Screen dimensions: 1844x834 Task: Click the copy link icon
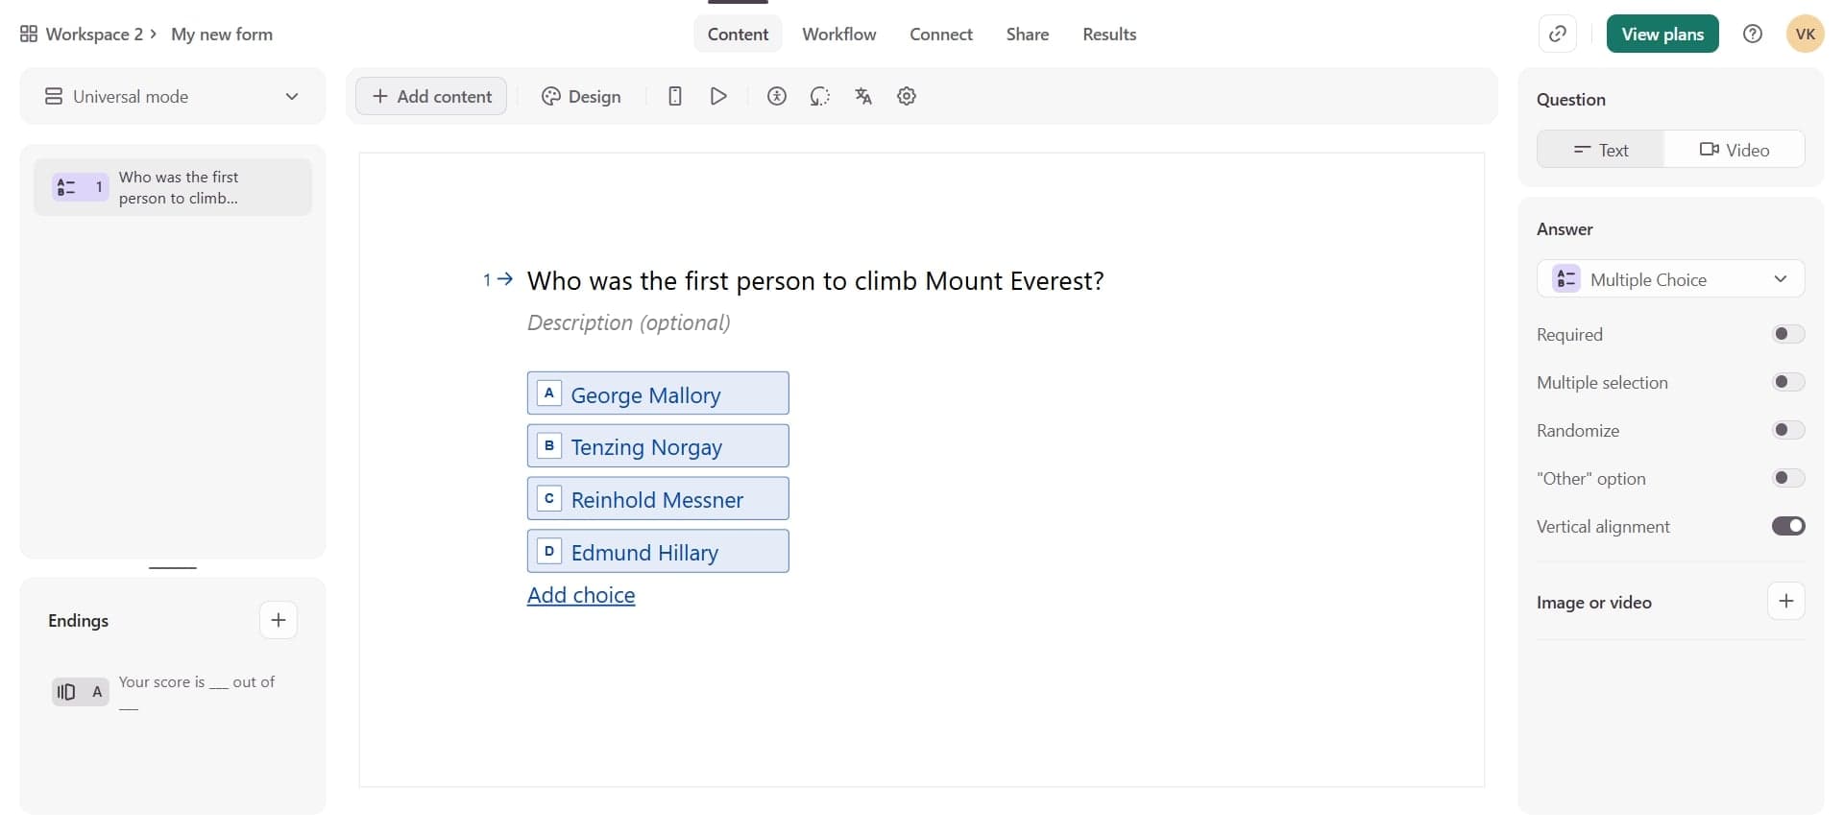[1558, 35]
